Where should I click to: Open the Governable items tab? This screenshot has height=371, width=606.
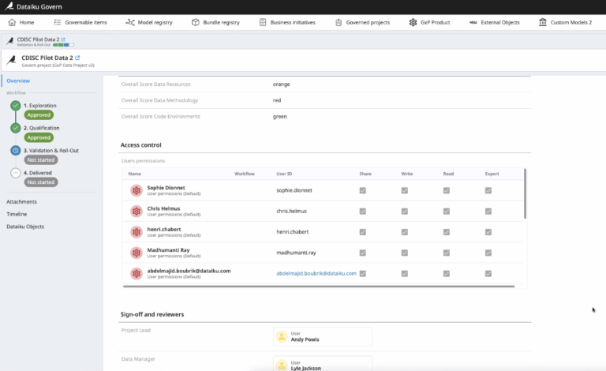80,22
